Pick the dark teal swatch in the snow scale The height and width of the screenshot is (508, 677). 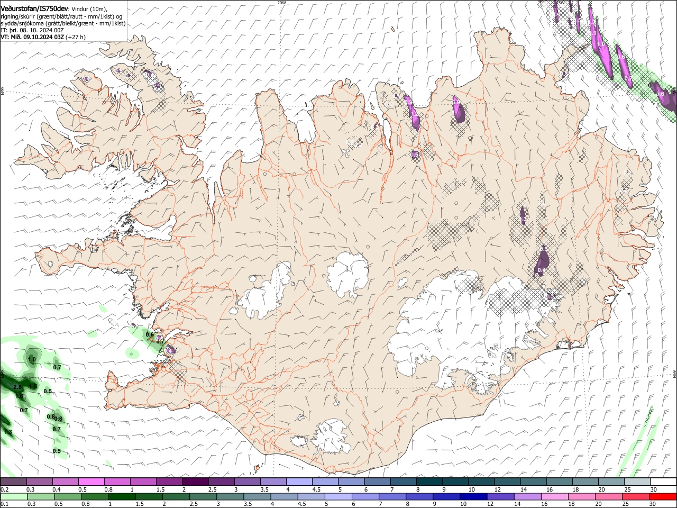pyautogui.click(x=429, y=482)
